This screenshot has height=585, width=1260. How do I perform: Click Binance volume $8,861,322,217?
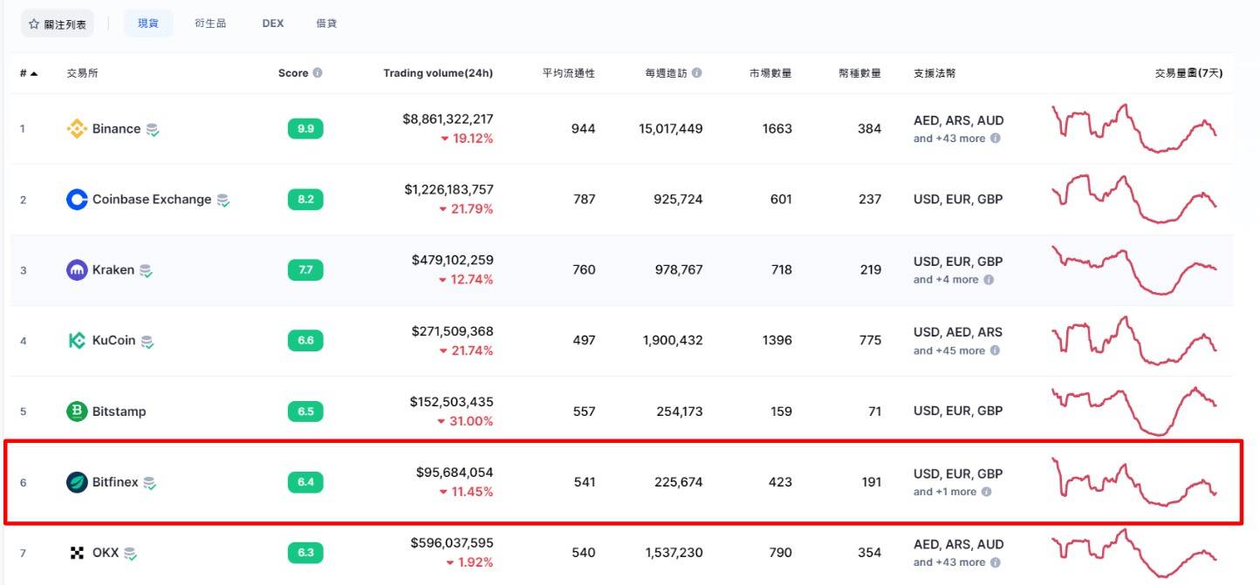(448, 119)
